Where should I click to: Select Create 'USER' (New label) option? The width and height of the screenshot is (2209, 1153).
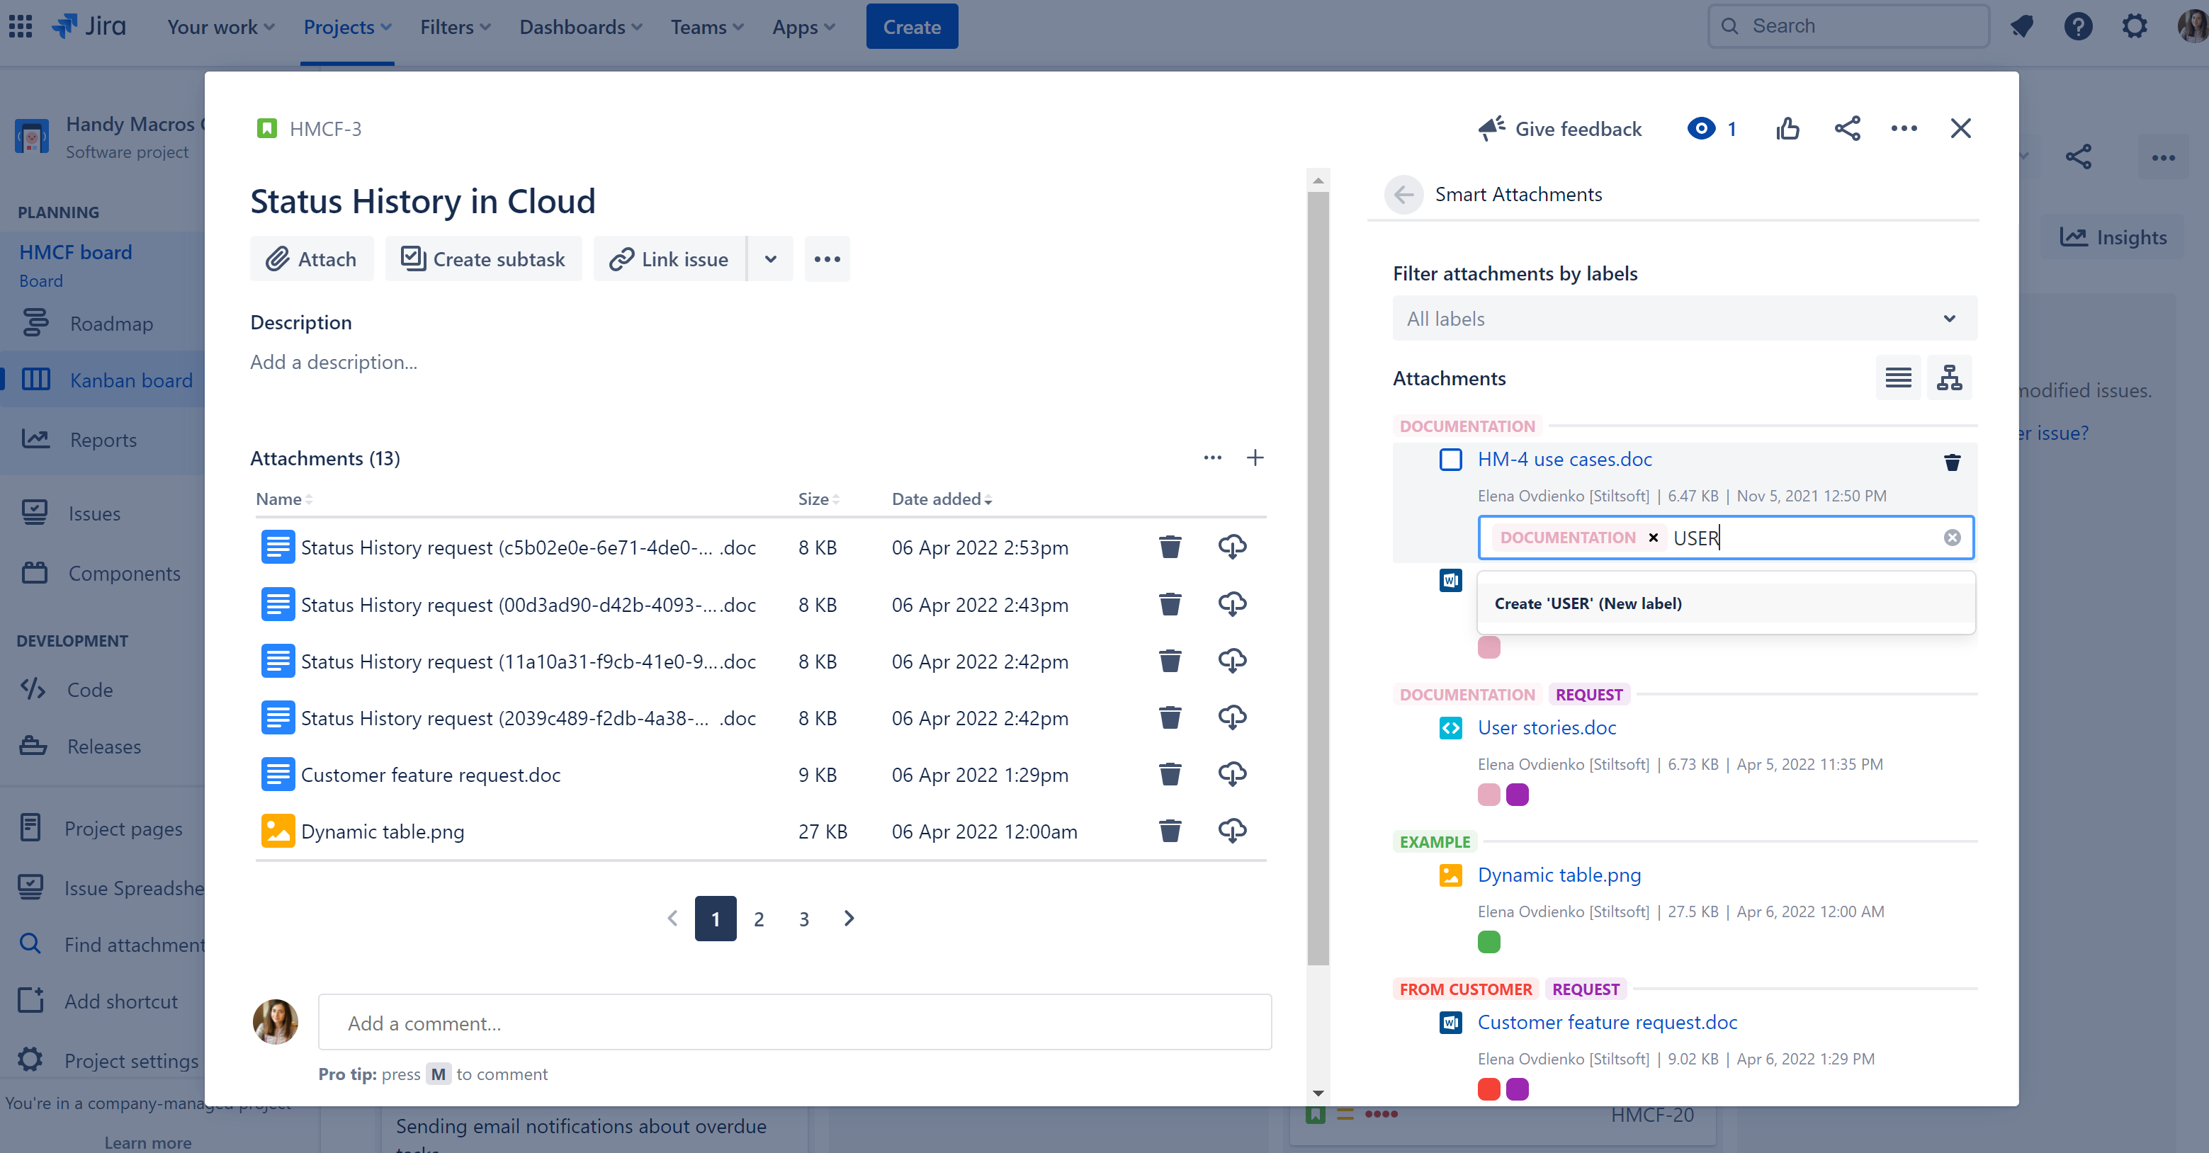coord(1727,603)
